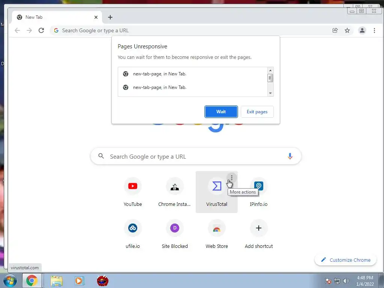
Task: Click the Action Center flag tray icon
Action: coord(328,281)
